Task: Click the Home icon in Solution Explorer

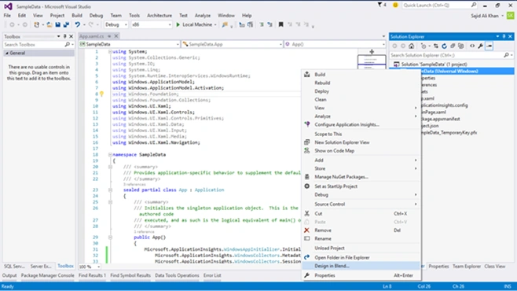Action: click(411, 46)
